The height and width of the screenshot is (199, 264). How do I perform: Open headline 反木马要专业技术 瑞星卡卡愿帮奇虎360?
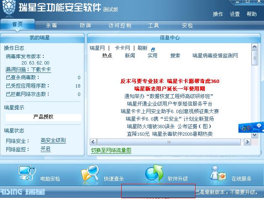pyautogui.click(x=170, y=81)
